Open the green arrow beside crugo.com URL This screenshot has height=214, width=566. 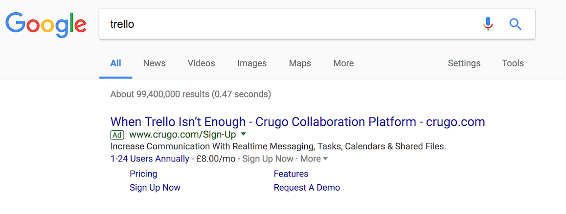pos(243,134)
